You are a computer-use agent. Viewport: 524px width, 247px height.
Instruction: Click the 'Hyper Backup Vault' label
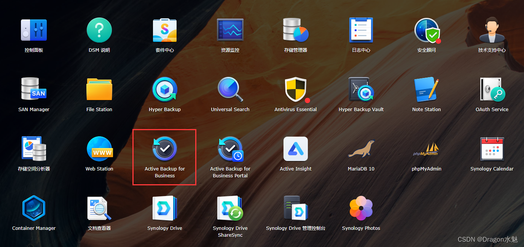[361, 109]
